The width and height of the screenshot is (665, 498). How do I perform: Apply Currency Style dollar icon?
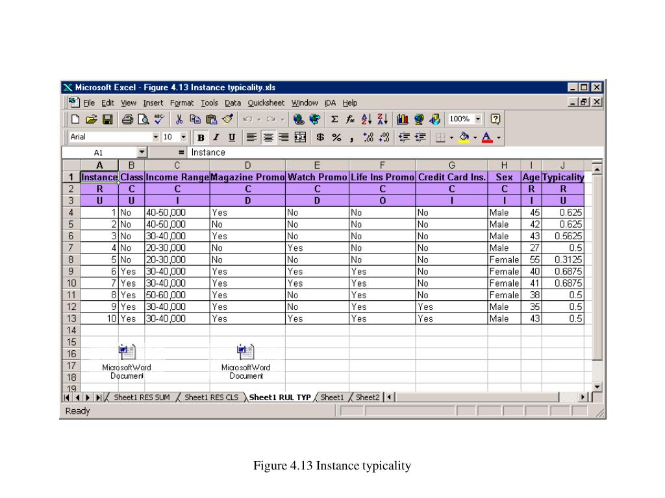click(x=320, y=137)
